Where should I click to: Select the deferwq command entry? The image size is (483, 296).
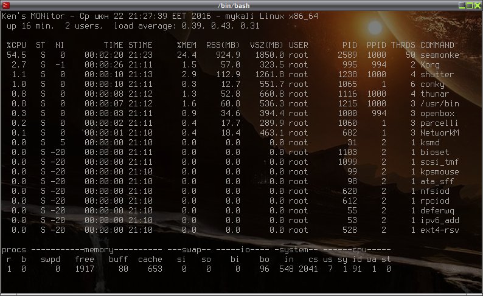tap(437, 211)
